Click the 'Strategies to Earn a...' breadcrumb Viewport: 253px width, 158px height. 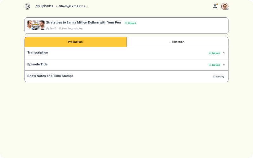click(x=73, y=6)
